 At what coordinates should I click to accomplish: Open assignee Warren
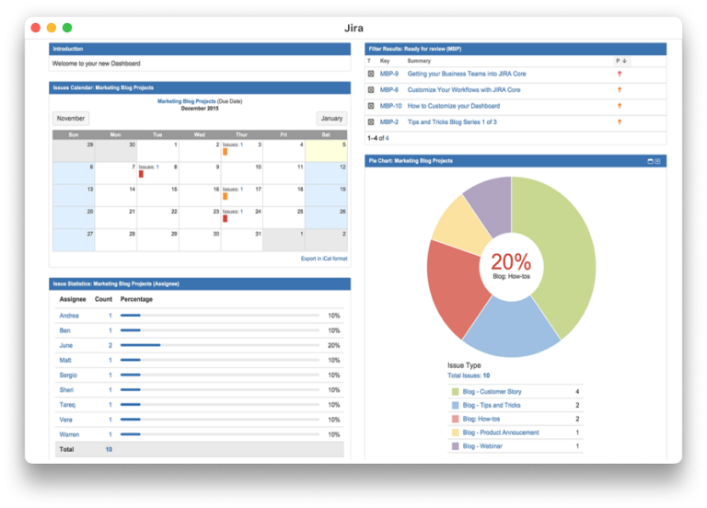click(69, 434)
